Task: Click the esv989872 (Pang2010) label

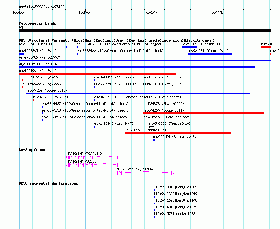Action: (41, 77)
